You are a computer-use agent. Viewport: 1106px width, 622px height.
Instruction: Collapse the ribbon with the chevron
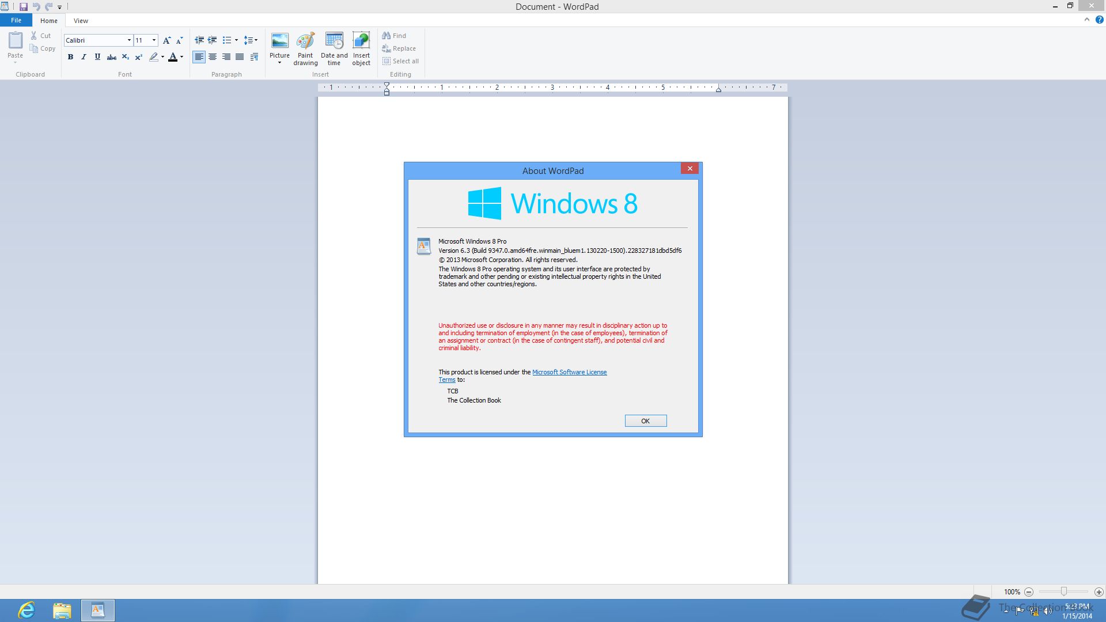pyautogui.click(x=1087, y=20)
